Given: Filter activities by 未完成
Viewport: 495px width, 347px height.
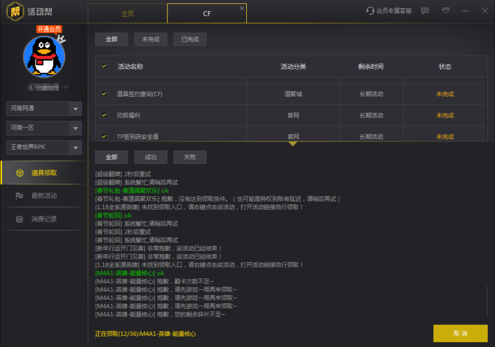Looking at the screenshot, I should [x=151, y=39].
